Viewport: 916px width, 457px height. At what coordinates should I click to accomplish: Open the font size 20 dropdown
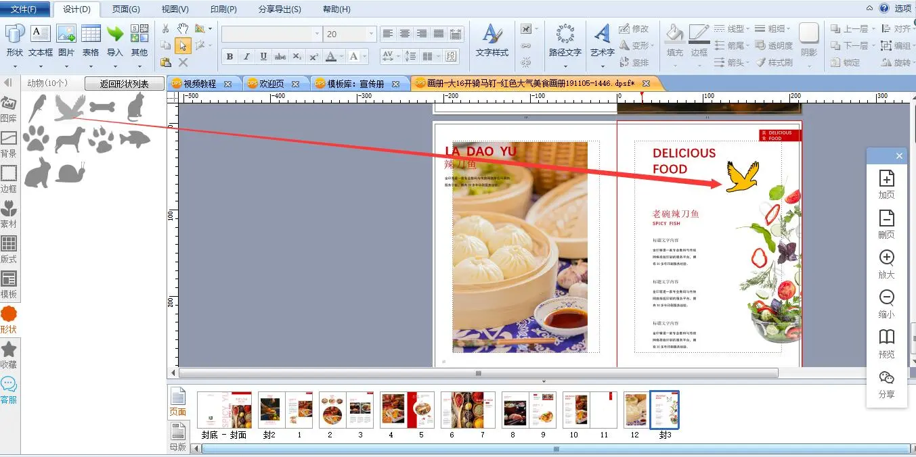pyautogui.click(x=371, y=34)
